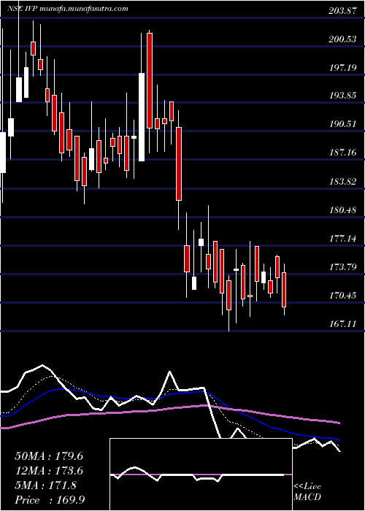Click the Price : 169.9 readout
This screenshot has height=511, width=365.
(x=49, y=500)
